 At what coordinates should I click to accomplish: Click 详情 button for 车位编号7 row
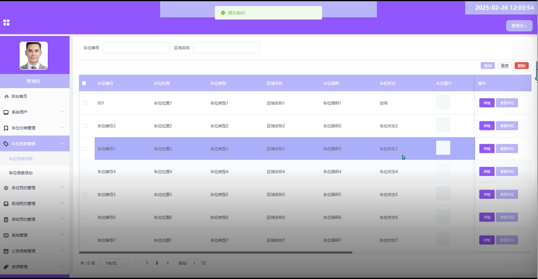click(487, 240)
